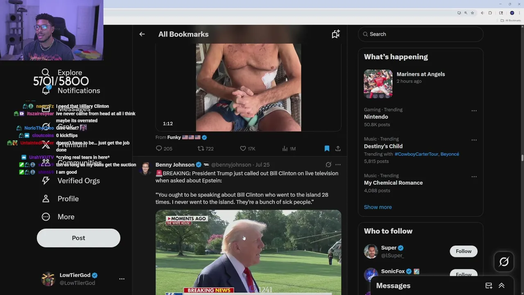Compose a new message from Messages bar

[x=489, y=286]
